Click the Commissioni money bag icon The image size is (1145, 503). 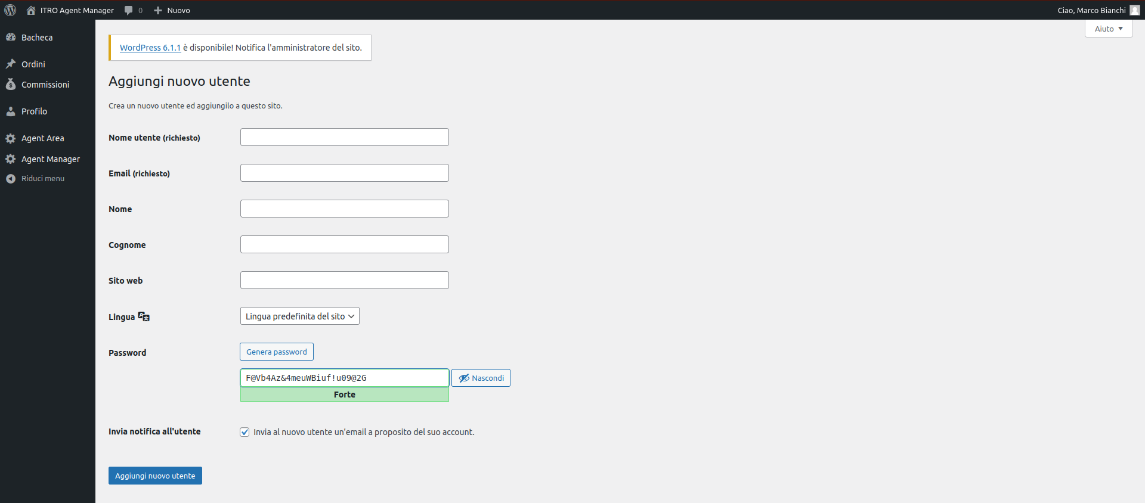(11, 84)
